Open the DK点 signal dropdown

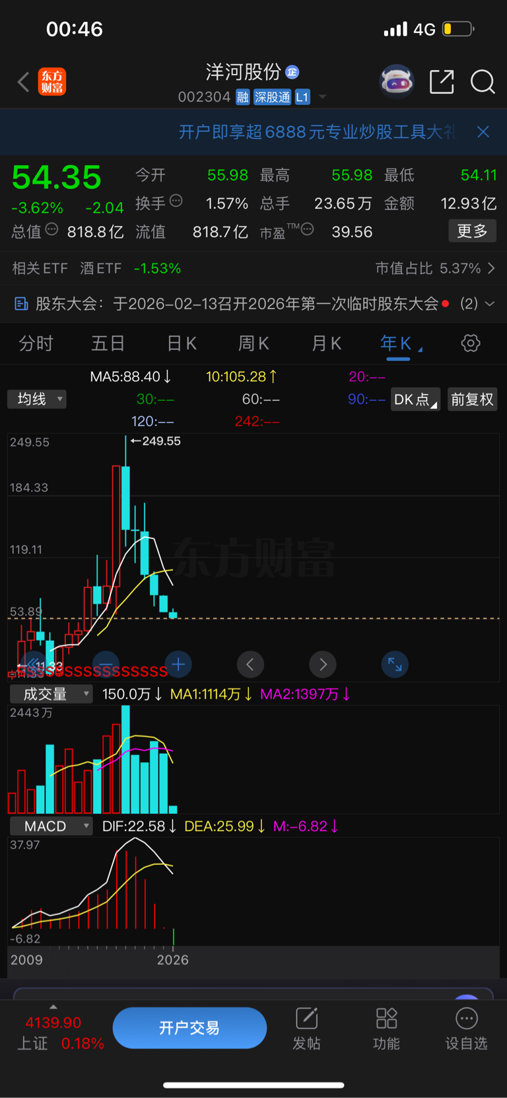pos(415,400)
